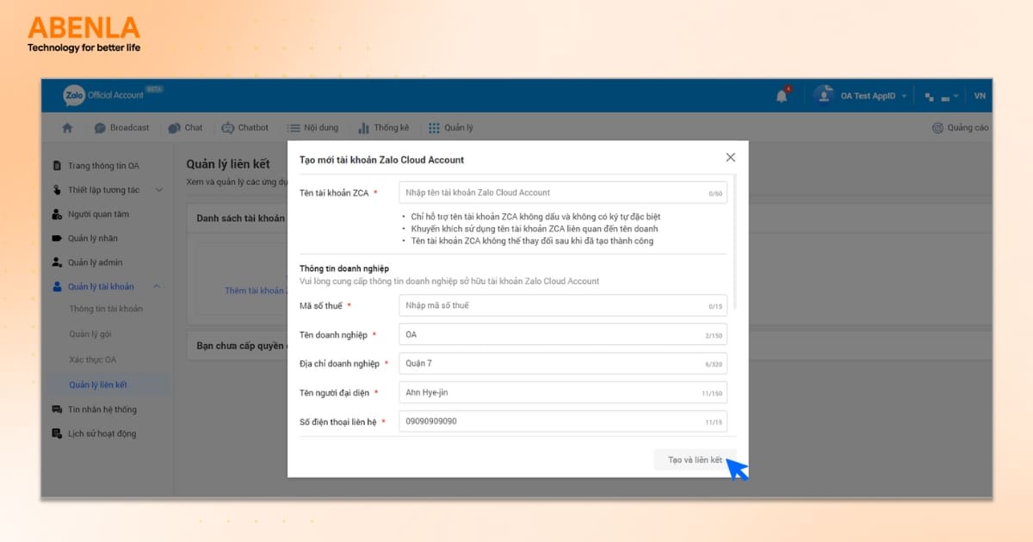Viewport: 1033px width, 542px height.
Task: Select Quản lý gói submenu item
Action: point(90,334)
